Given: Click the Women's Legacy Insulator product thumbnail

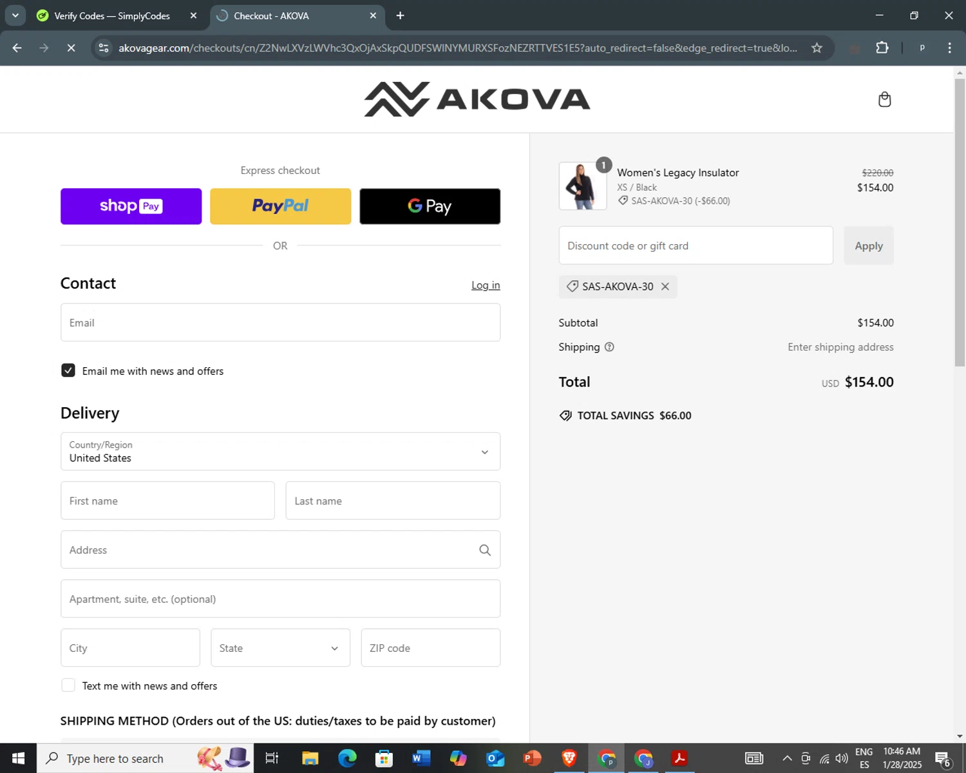Looking at the screenshot, I should point(583,186).
